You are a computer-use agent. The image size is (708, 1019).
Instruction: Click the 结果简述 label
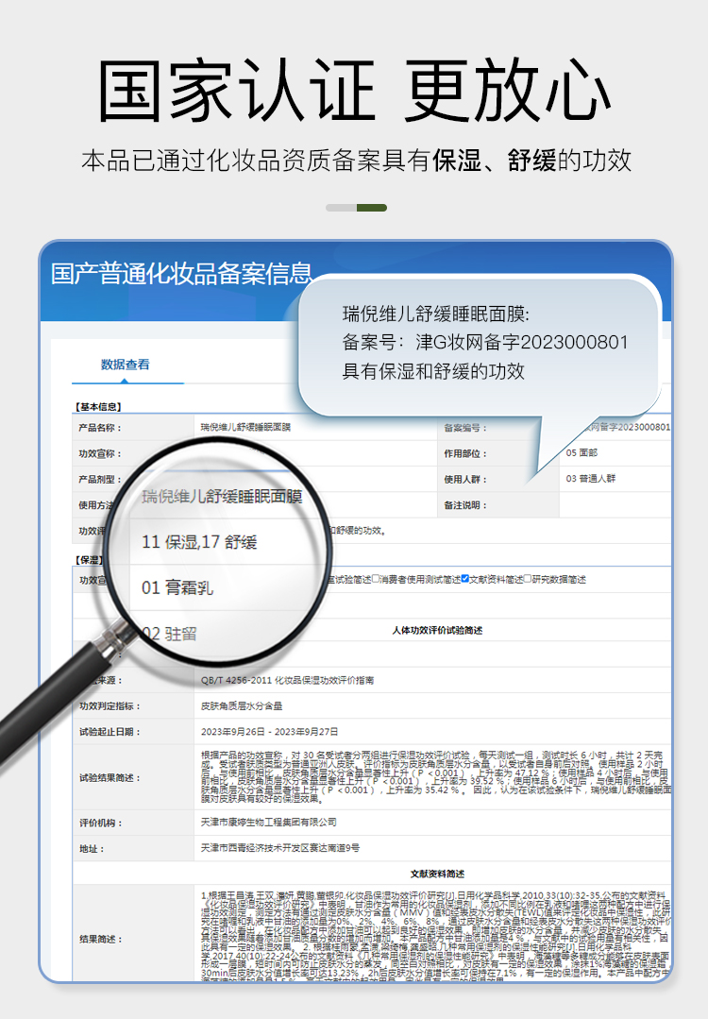click(x=100, y=939)
